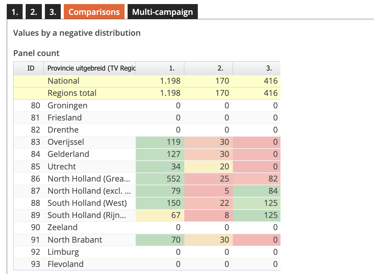Viewport: 374px width, 274px height.
Task: Click the Provincie uitgebreid column header
Action: click(91, 68)
